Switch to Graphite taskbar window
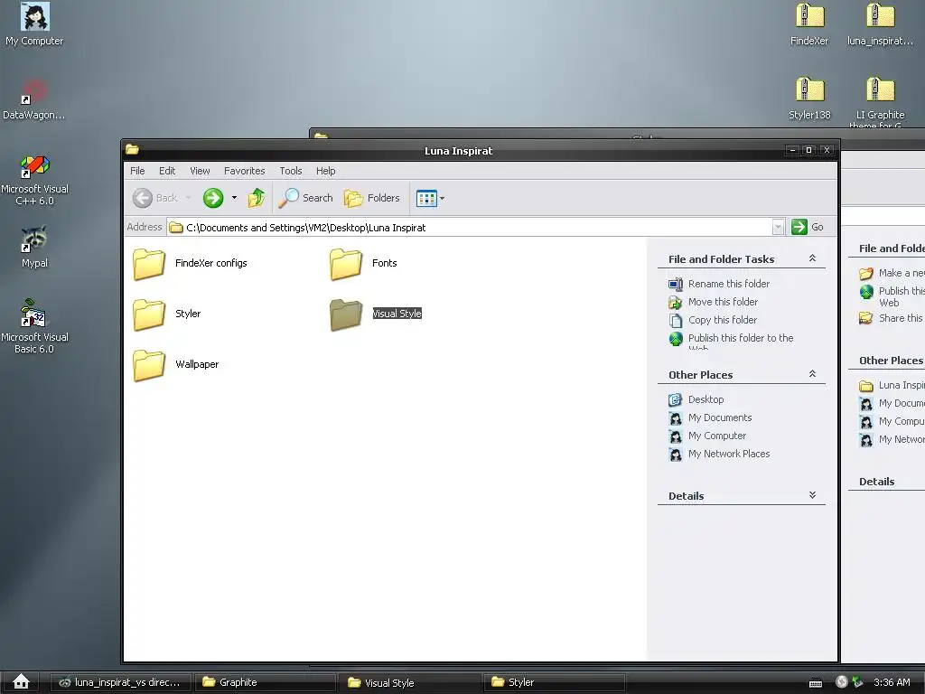This screenshot has width=925, height=694. tap(266, 682)
